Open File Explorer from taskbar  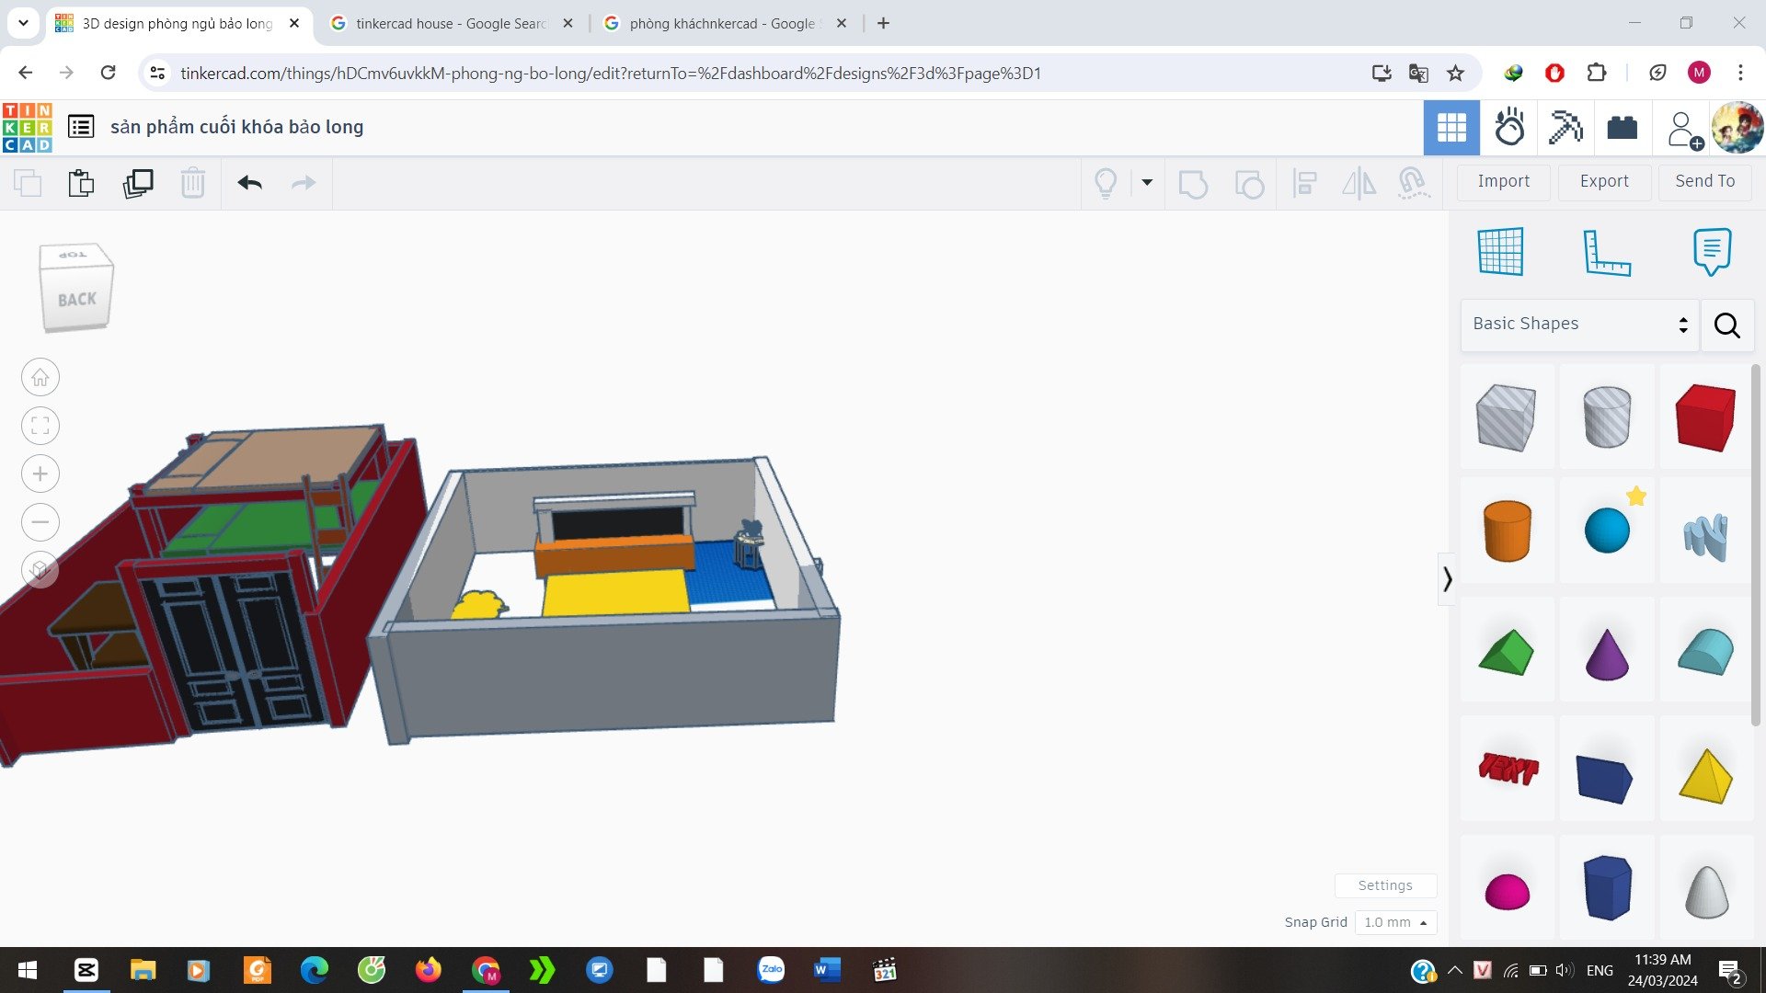pyautogui.click(x=143, y=970)
